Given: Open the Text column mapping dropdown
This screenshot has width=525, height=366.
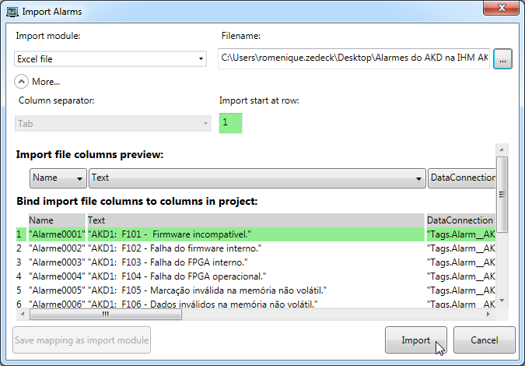Looking at the screenshot, I should point(257,178).
